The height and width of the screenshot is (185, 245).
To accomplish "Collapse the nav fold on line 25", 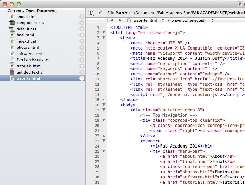I will 104,151.
